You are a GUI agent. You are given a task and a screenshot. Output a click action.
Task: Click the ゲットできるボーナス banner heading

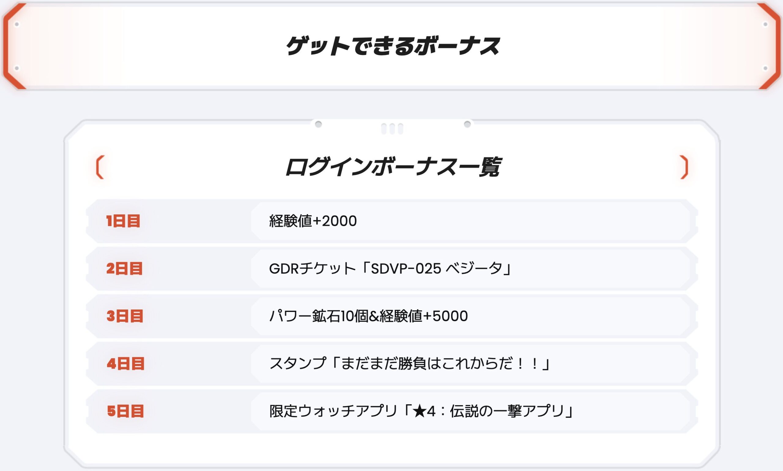[x=392, y=46]
